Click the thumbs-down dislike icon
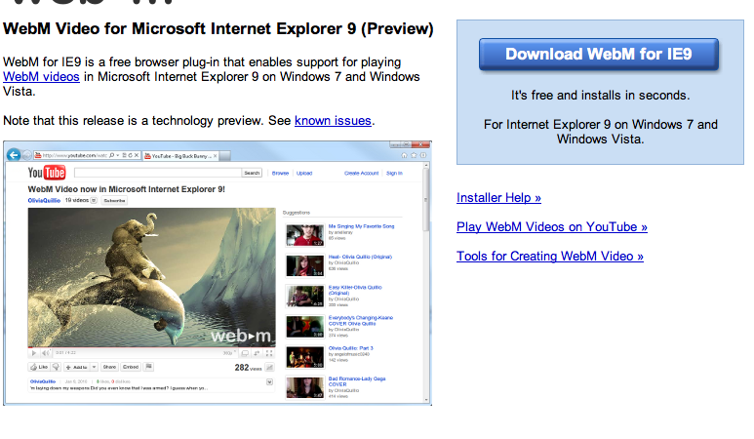Screen dimensions: 754x439 57,367
